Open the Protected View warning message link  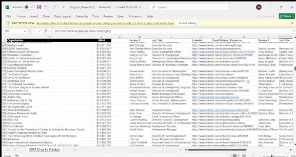(x=105, y=23)
